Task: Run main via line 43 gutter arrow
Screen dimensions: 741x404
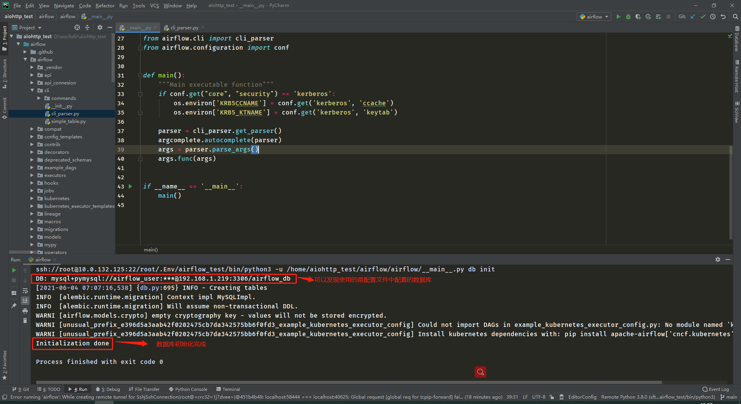Action: [x=130, y=186]
